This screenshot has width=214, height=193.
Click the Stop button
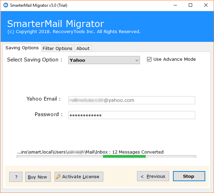[x=189, y=176]
